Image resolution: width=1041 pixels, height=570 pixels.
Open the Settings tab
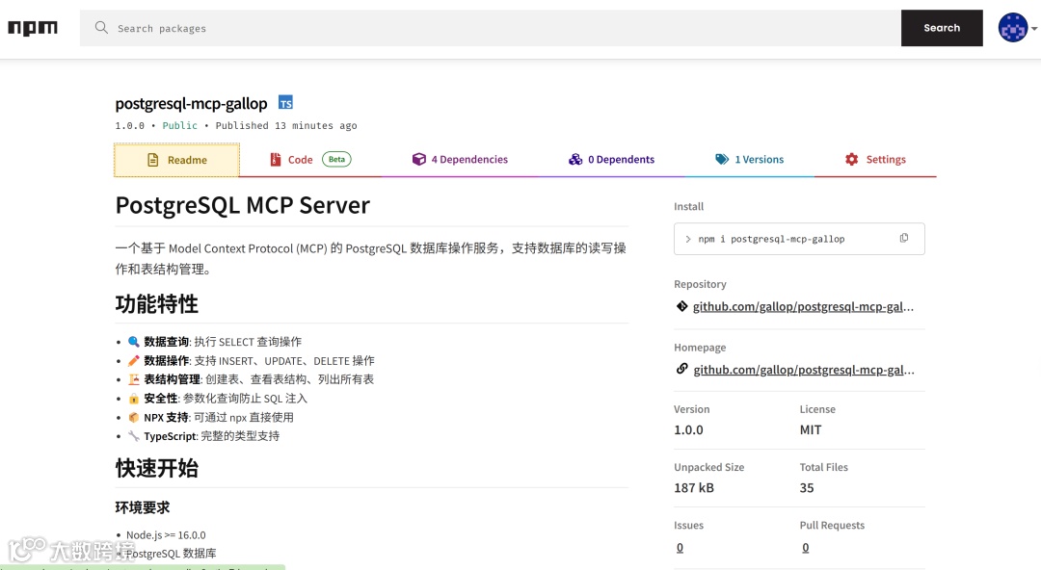click(x=875, y=159)
